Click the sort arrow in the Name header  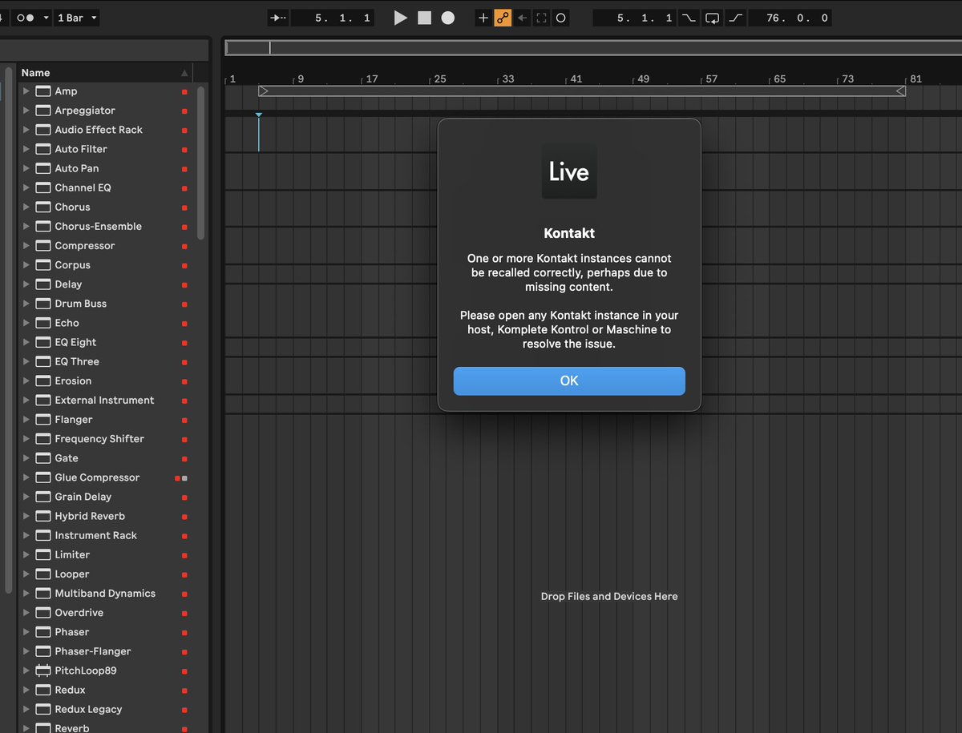[185, 73]
